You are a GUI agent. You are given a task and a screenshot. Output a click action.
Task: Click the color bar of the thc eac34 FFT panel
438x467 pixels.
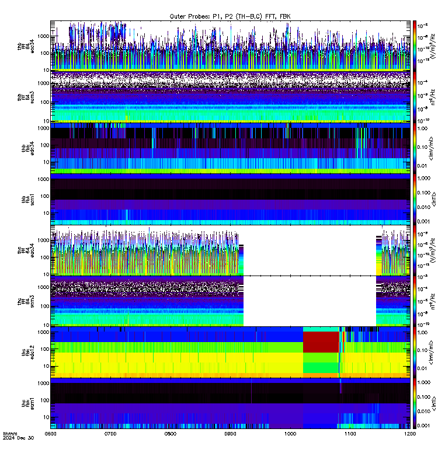(x=414, y=250)
